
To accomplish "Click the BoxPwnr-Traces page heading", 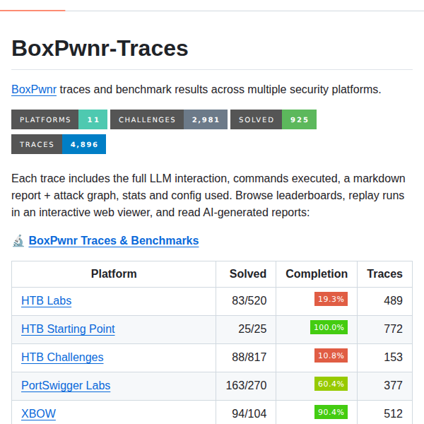I will coord(100,49).
